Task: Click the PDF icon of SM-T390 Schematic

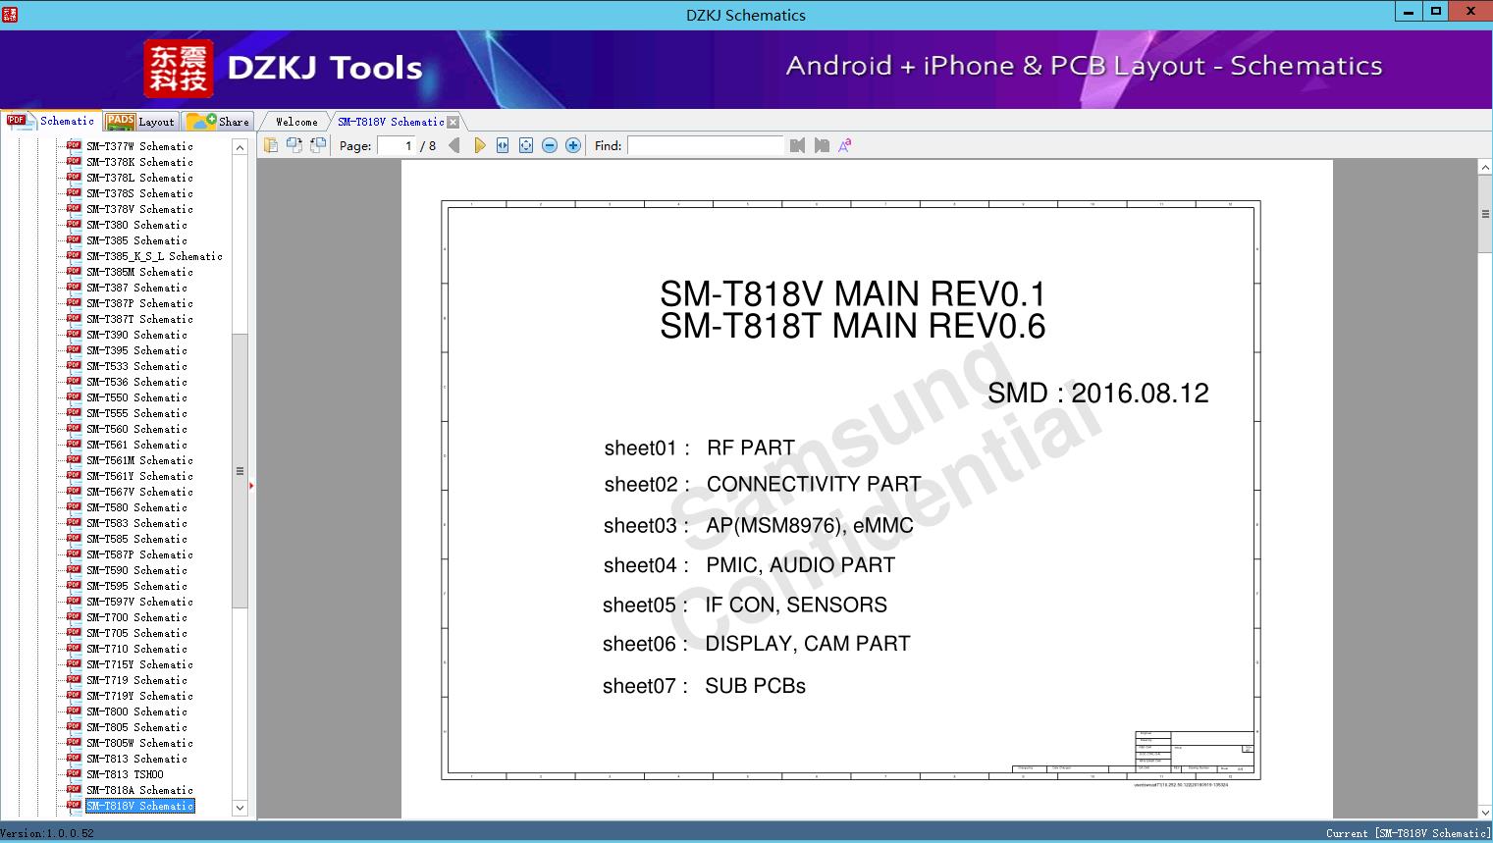Action: pos(74,334)
